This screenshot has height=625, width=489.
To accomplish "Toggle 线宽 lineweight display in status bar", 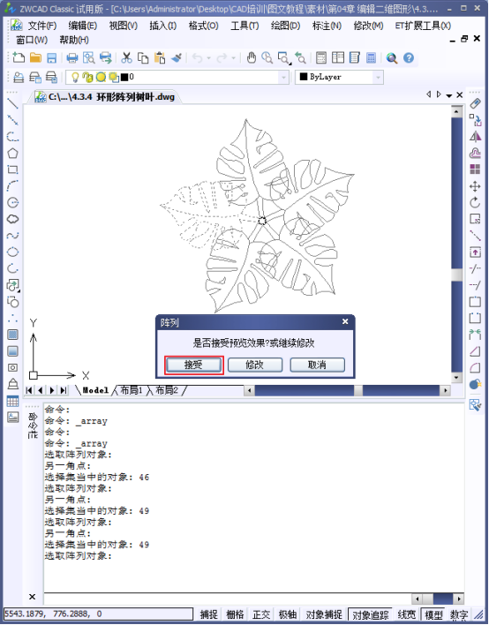I will [x=407, y=614].
